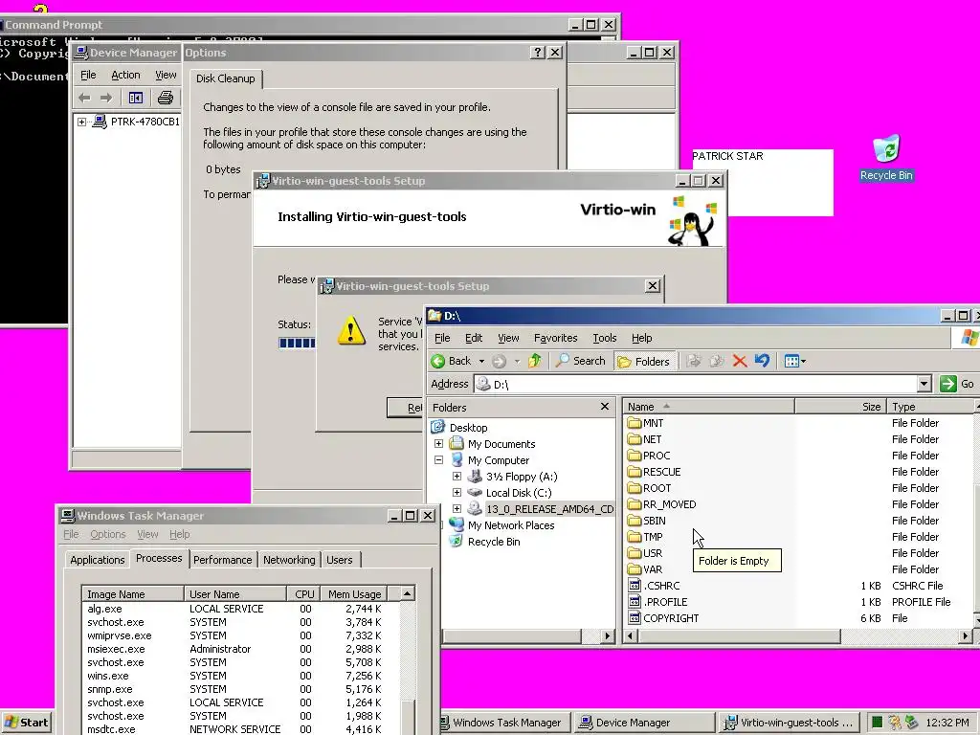Viewport: 980px width, 735px height.
Task: Open the Views dropdown arrow
Action: [x=803, y=361]
